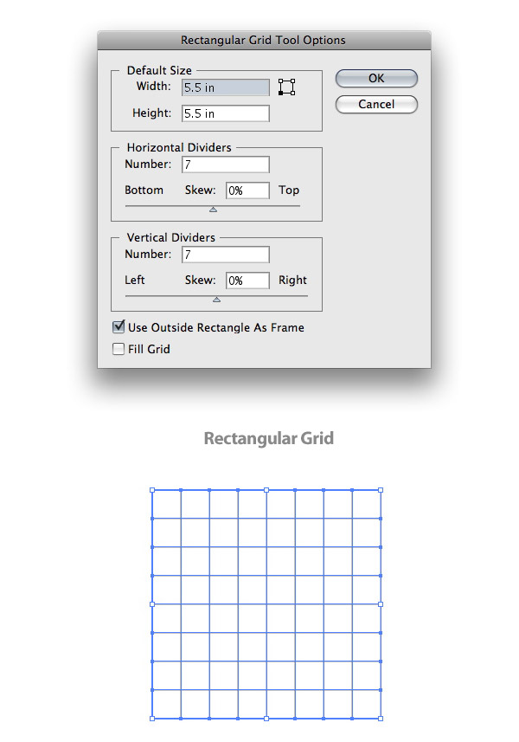Click the 'Rectangular Grid' caption text
The height and width of the screenshot is (742, 519).
(268, 438)
